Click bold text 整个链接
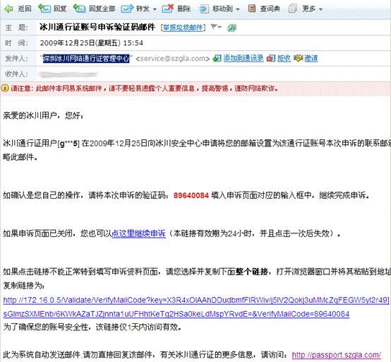This screenshot has width=391, height=362. click(x=252, y=271)
